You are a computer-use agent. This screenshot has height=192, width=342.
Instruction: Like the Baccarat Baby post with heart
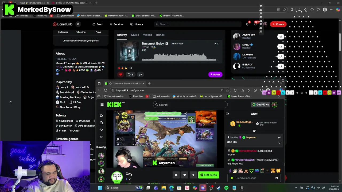[x=121, y=74]
